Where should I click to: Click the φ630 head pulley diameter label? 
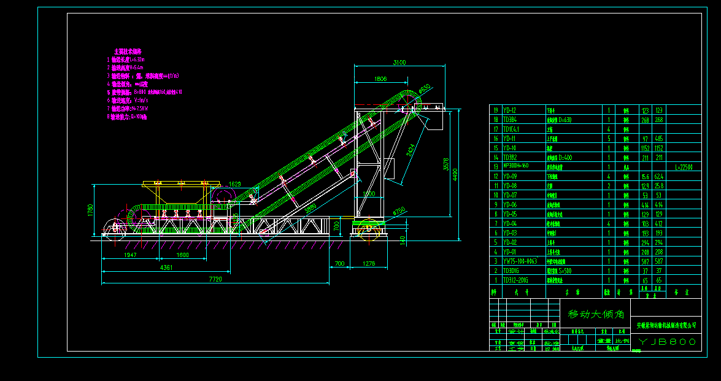click(424, 89)
